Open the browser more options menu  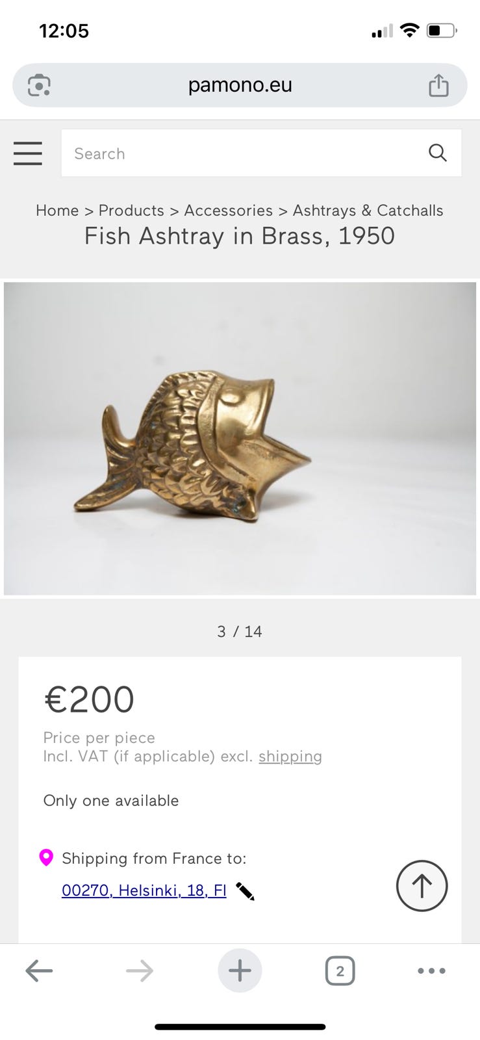[x=431, y=971]
